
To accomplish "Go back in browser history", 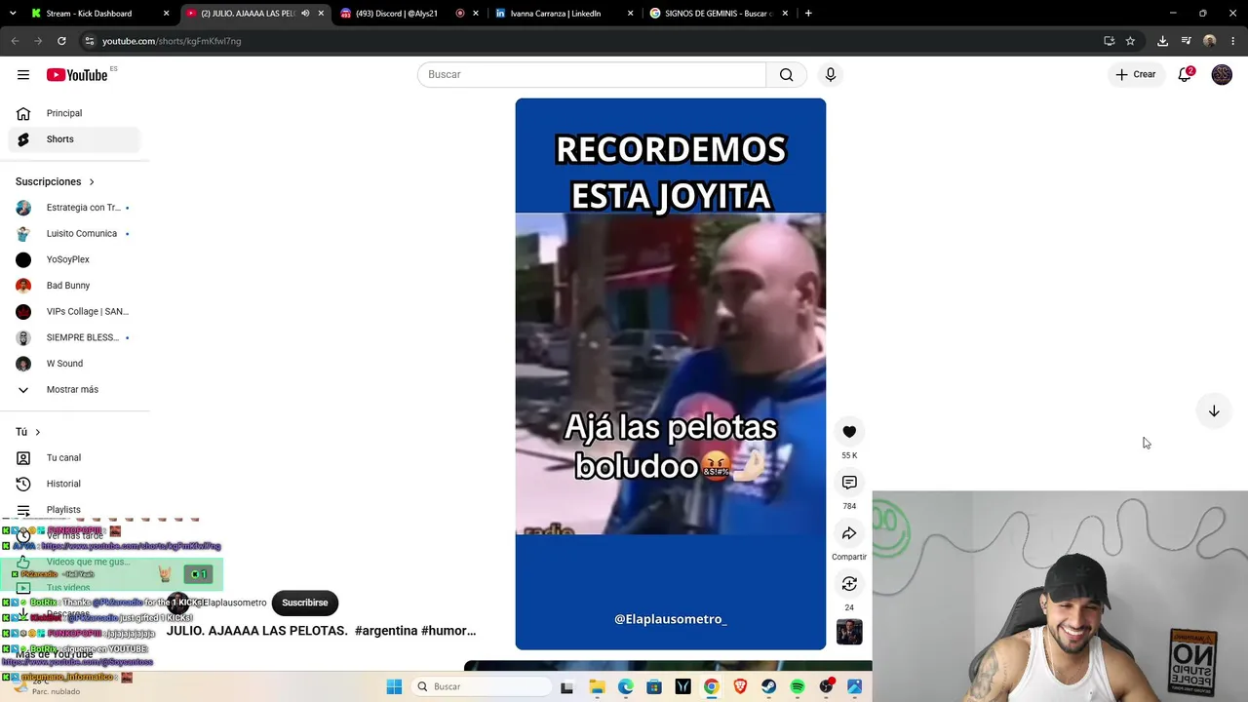I will pyautogui.click(x=15, y=41).
